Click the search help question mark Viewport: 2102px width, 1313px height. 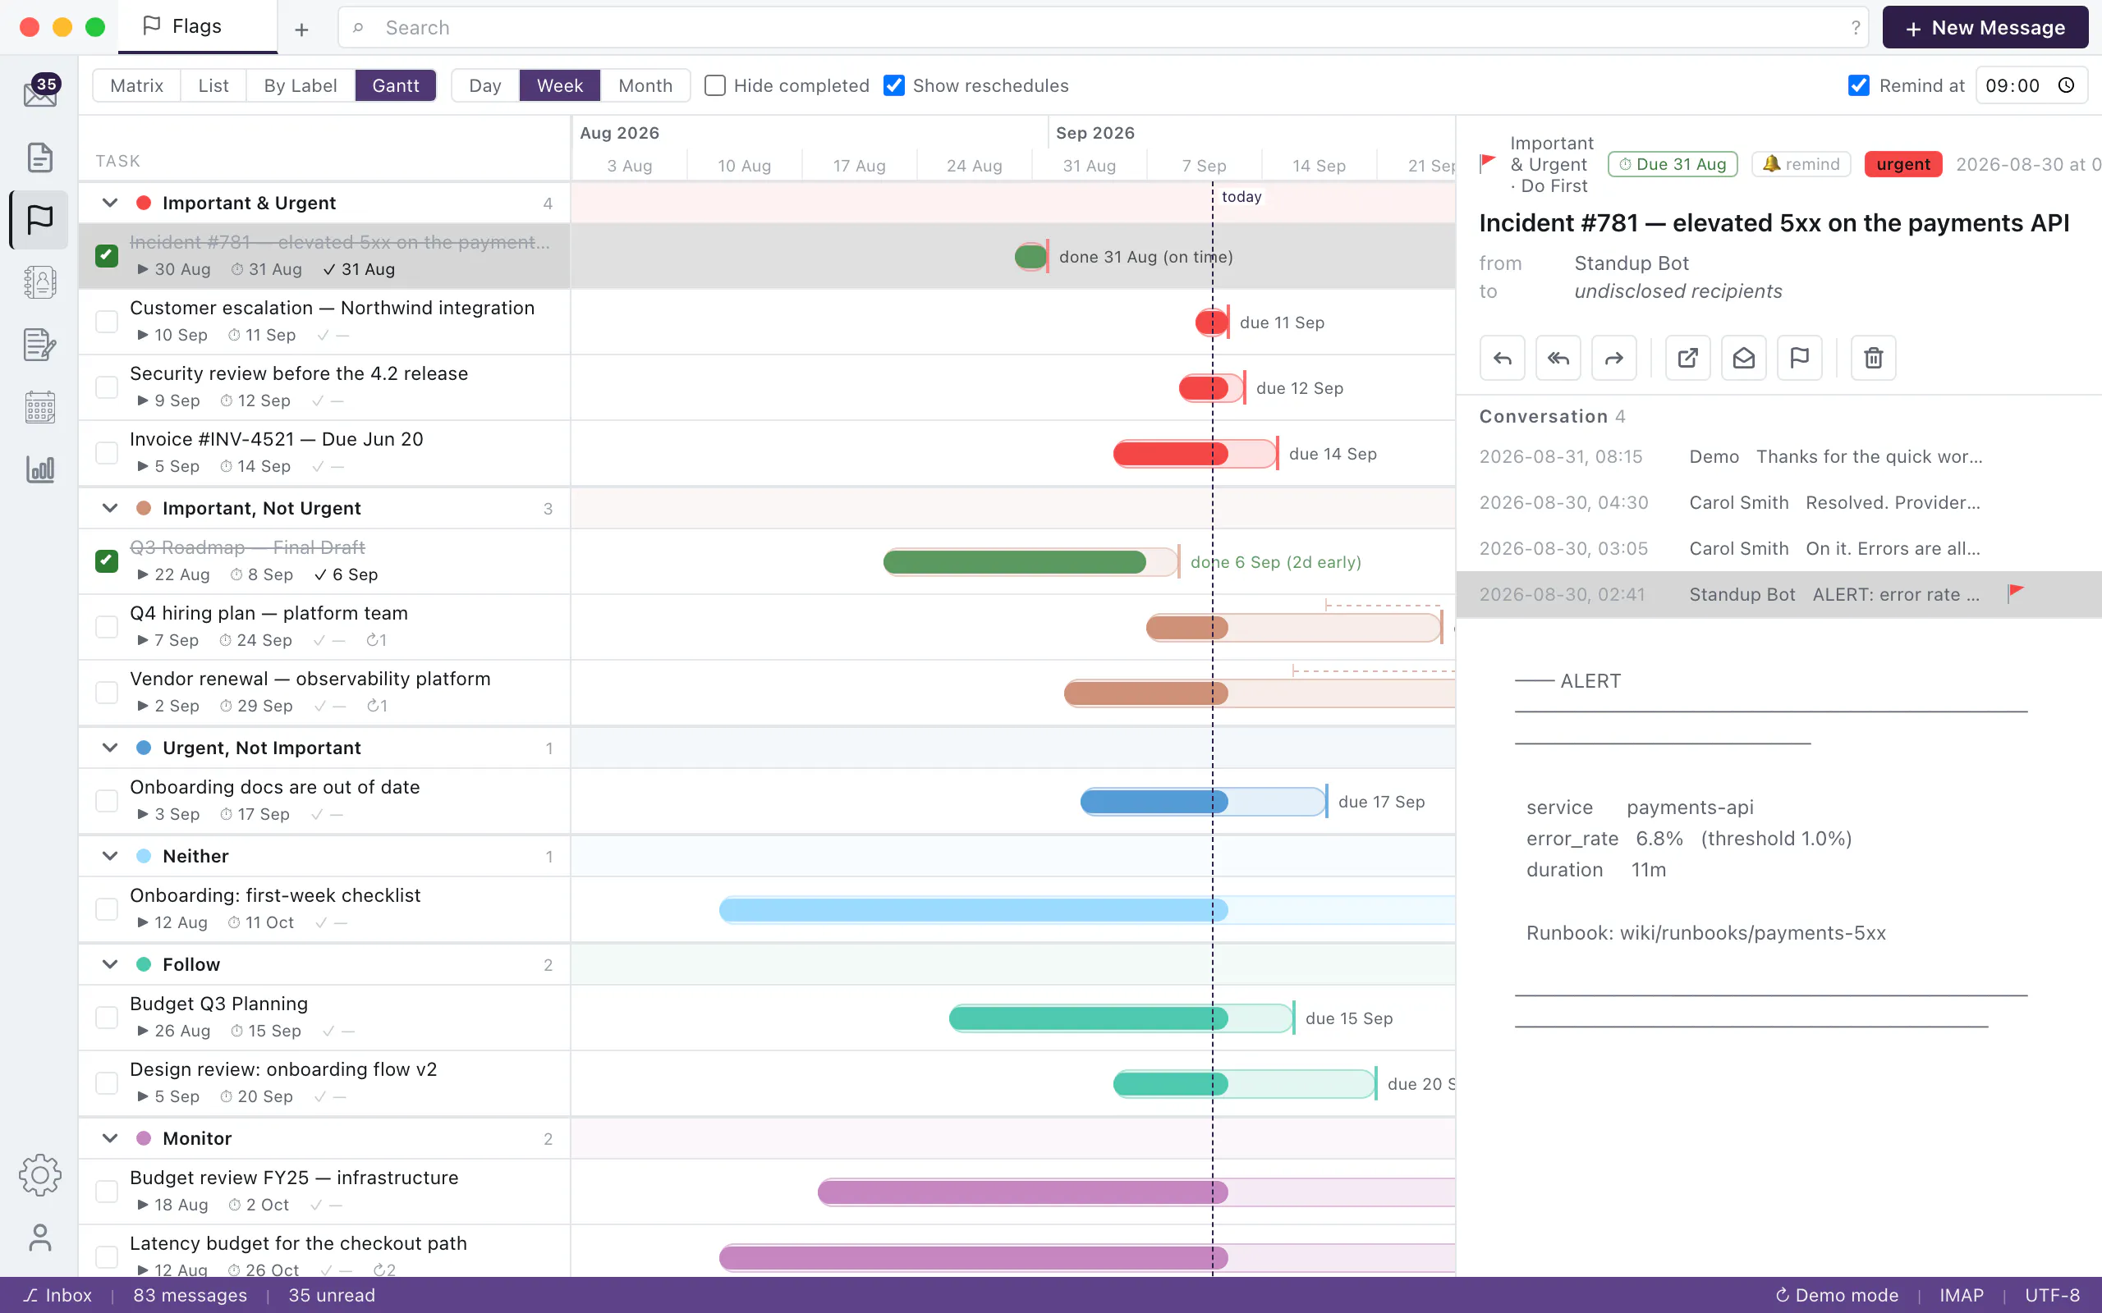pyautogui.click(x=1856, y=28)
